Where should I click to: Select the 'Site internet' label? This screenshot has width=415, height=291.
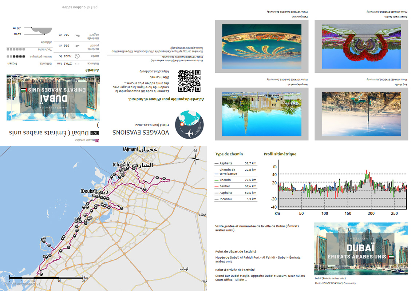[x=159, y=77]
